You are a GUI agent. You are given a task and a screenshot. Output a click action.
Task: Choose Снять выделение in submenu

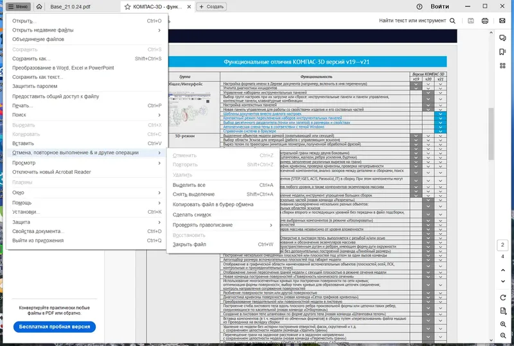coord(223,195)
